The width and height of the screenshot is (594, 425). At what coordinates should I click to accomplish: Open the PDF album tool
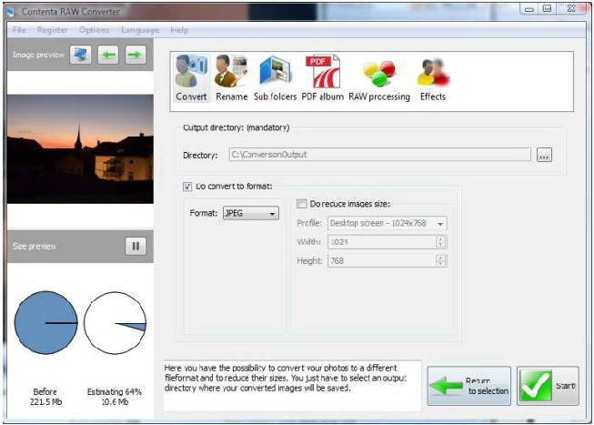coord(322,78)
